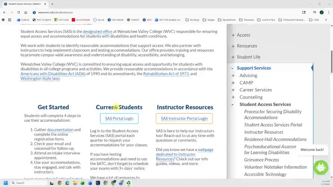Open the Spreadsheets bookmark folder
This screenshot has width=333, height=187.
pyautogui.click(x=227, y=20)
